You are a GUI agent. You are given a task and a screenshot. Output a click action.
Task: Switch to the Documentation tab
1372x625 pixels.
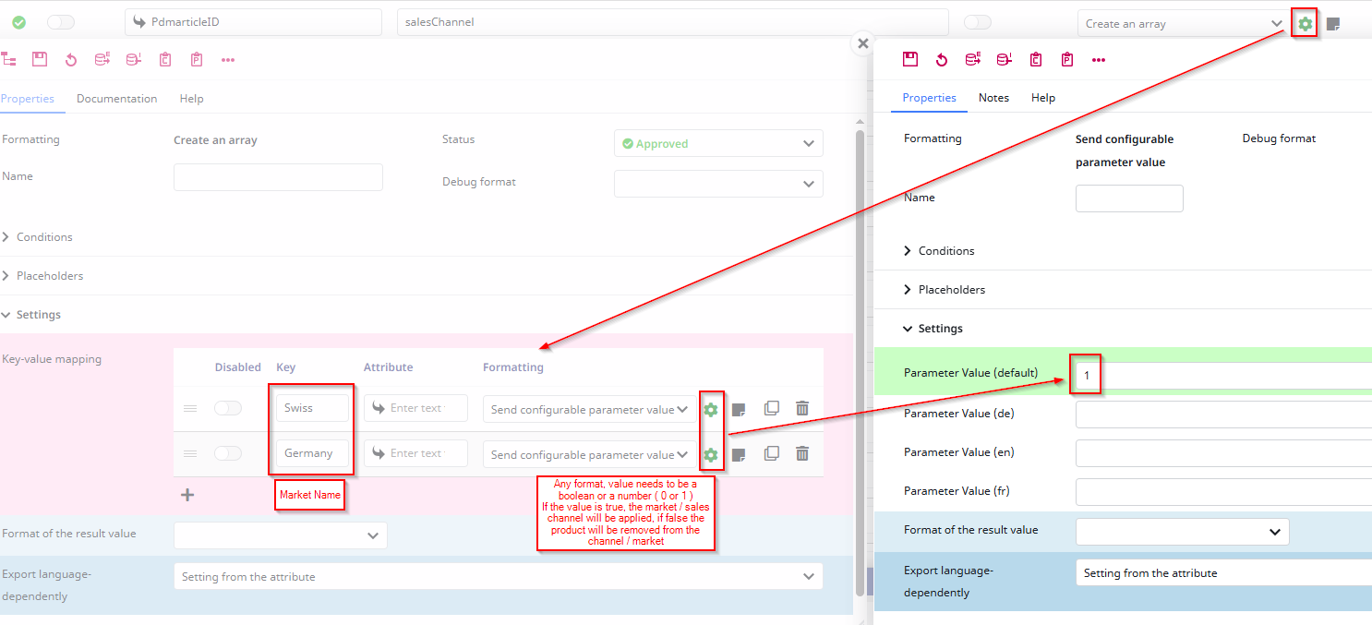pyautogui.click(x=116, y=98)
